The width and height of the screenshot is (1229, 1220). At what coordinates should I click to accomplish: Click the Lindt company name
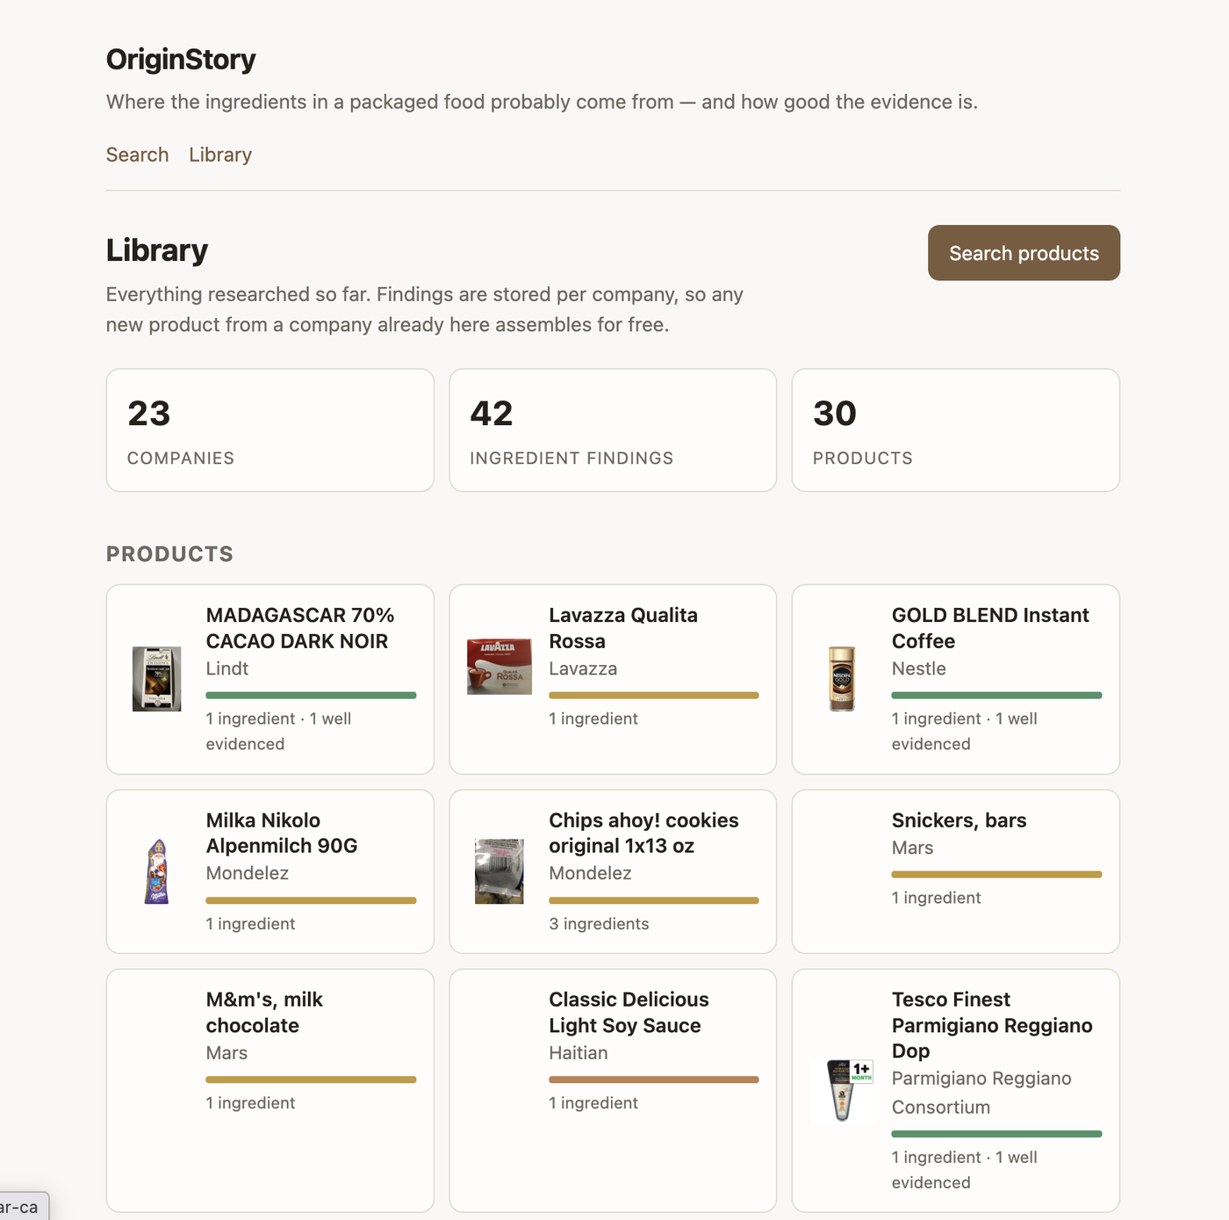coord(227,668)
